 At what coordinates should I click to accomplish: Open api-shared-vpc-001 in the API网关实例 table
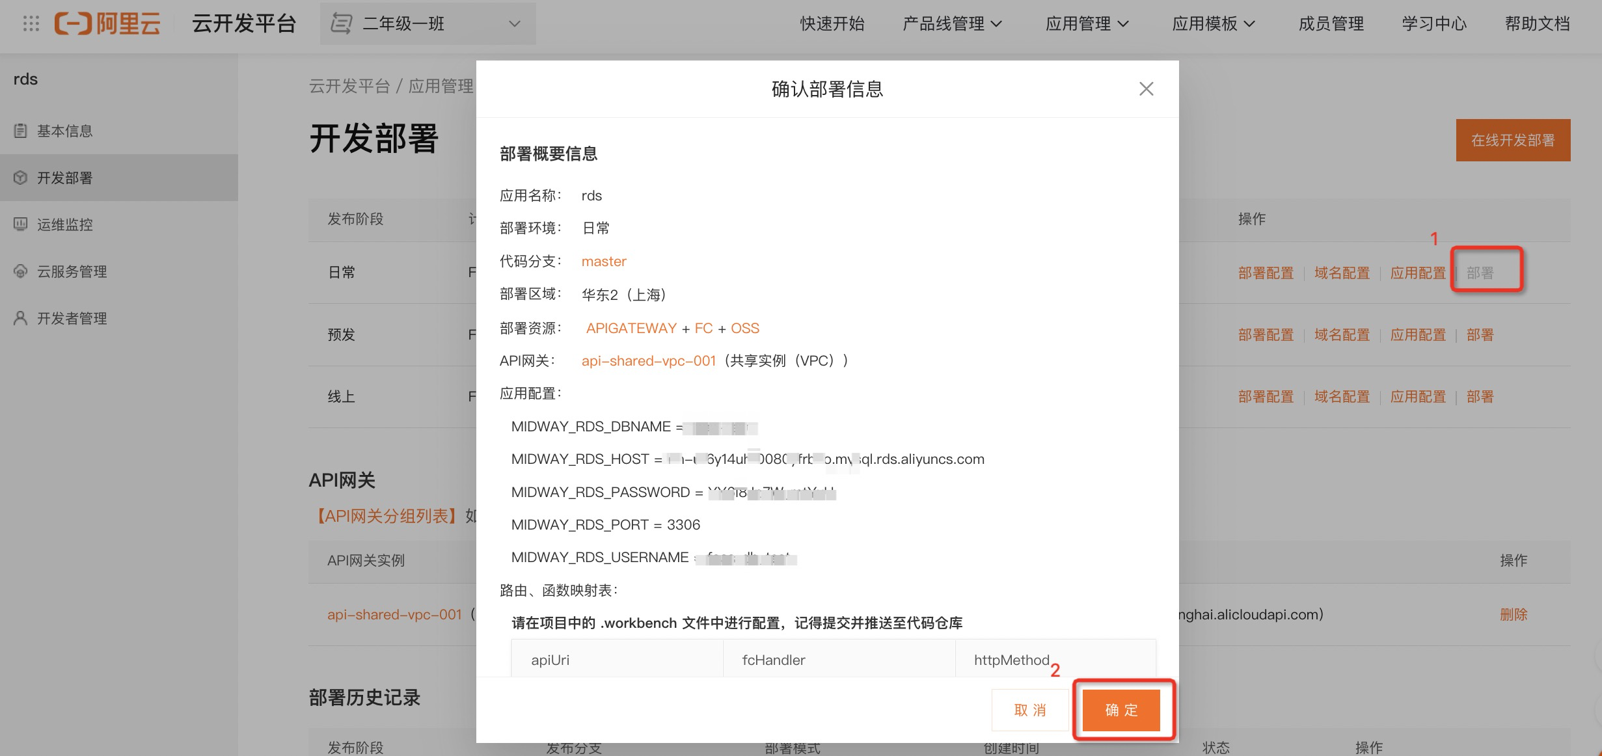click(x=394, y=615)
